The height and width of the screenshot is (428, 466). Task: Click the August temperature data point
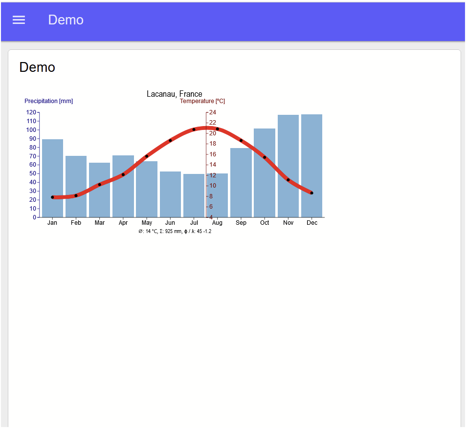pyautogui.click(x=218, y=129)
